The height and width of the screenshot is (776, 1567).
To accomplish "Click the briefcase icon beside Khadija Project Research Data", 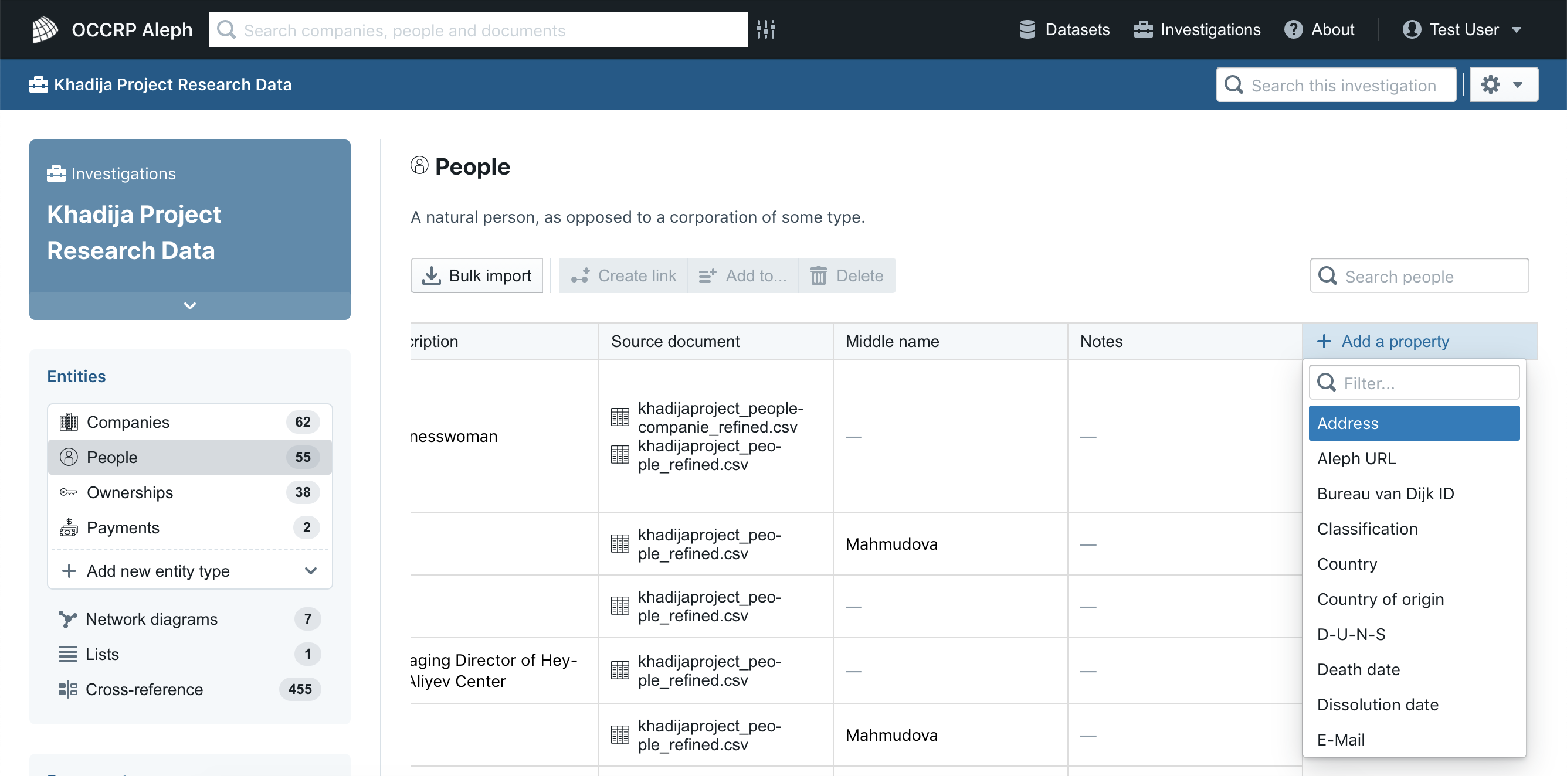I will pyautogui.click(x=38, y=84).
